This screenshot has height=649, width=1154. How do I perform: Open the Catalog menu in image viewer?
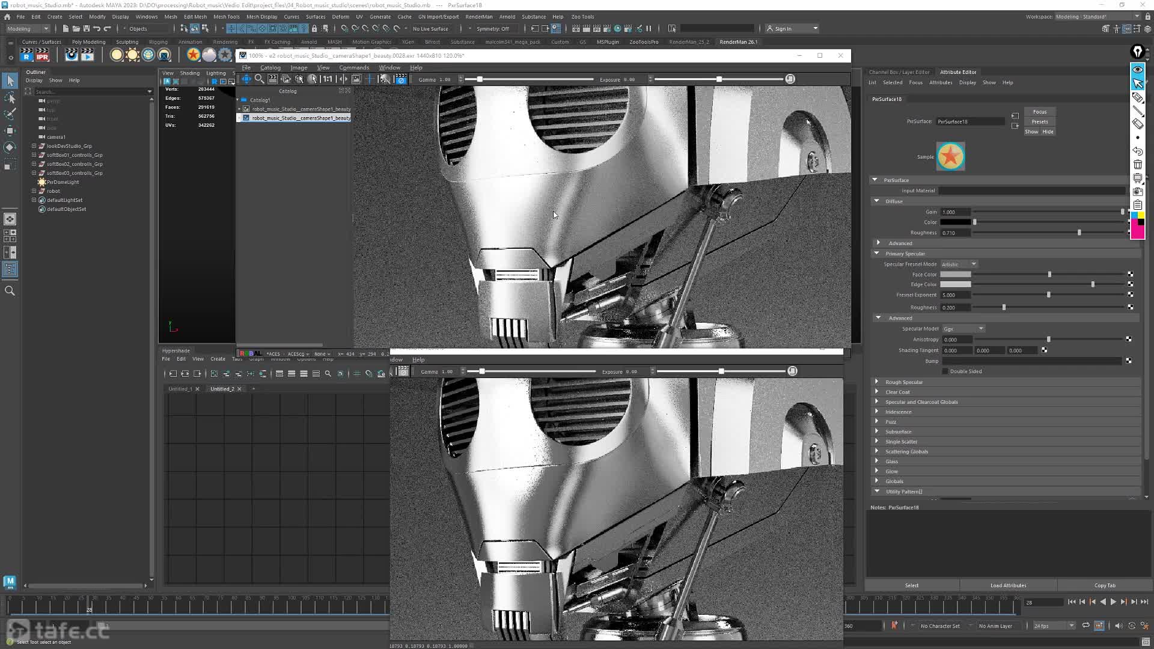(270, 68)
